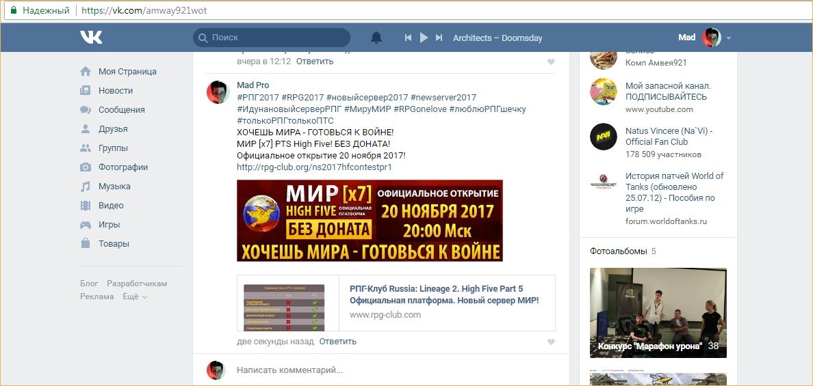
Task: Open История патчей World of Tanks link
Action: pyautogui.click(x=675, y=193)
